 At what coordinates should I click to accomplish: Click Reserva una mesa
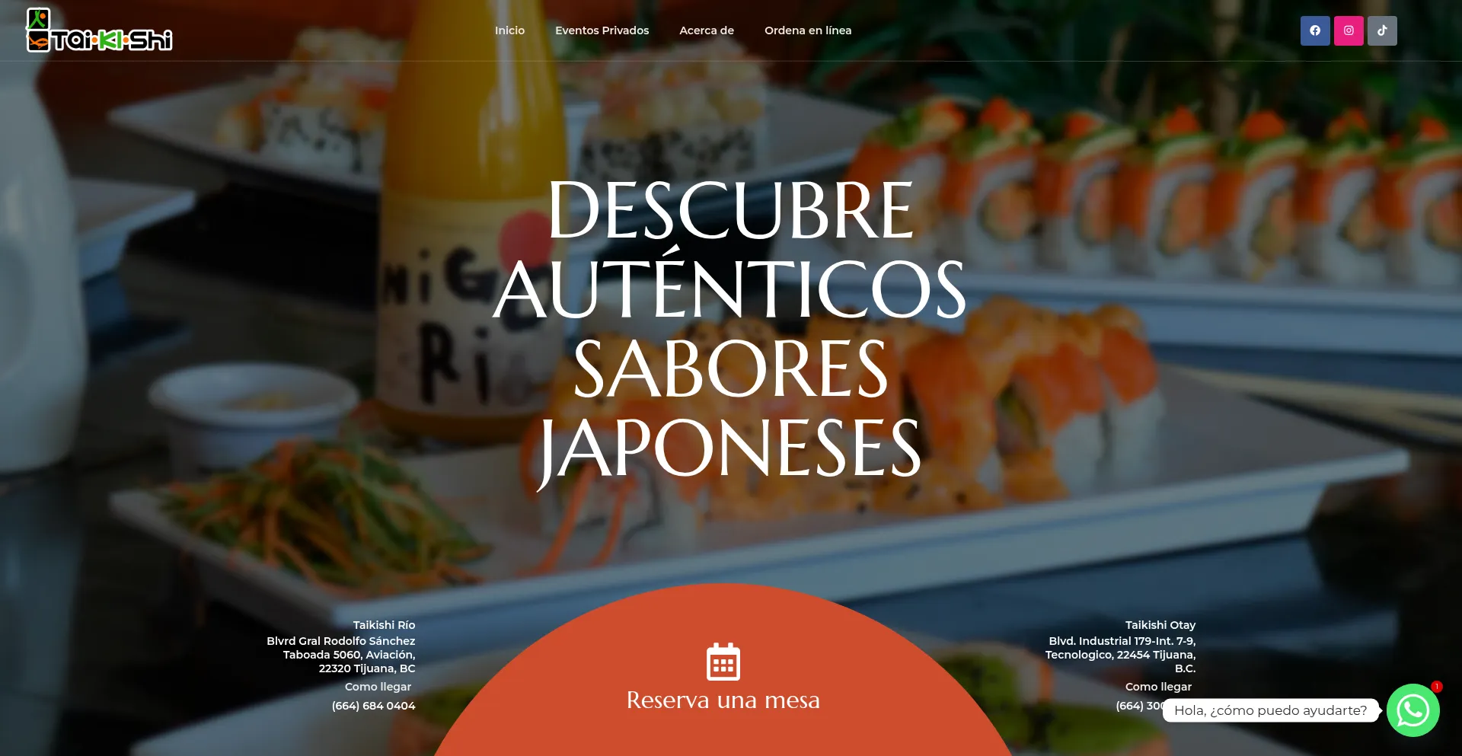[x=723, y=700]
